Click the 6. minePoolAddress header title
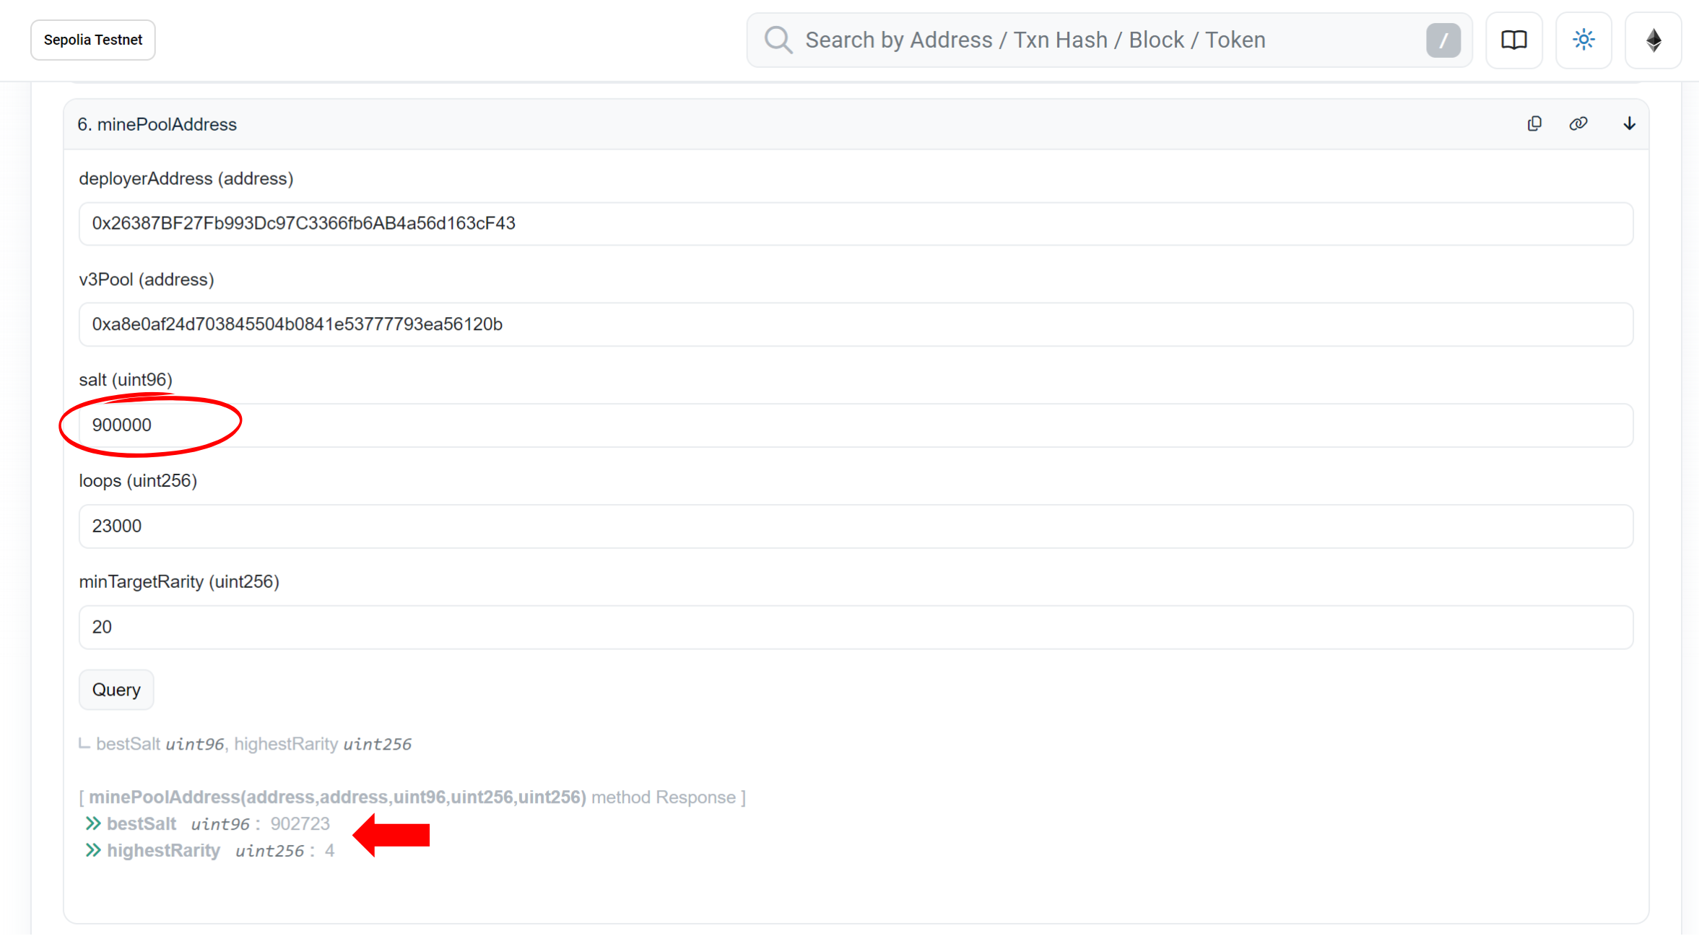 click(x=157, y=124)
